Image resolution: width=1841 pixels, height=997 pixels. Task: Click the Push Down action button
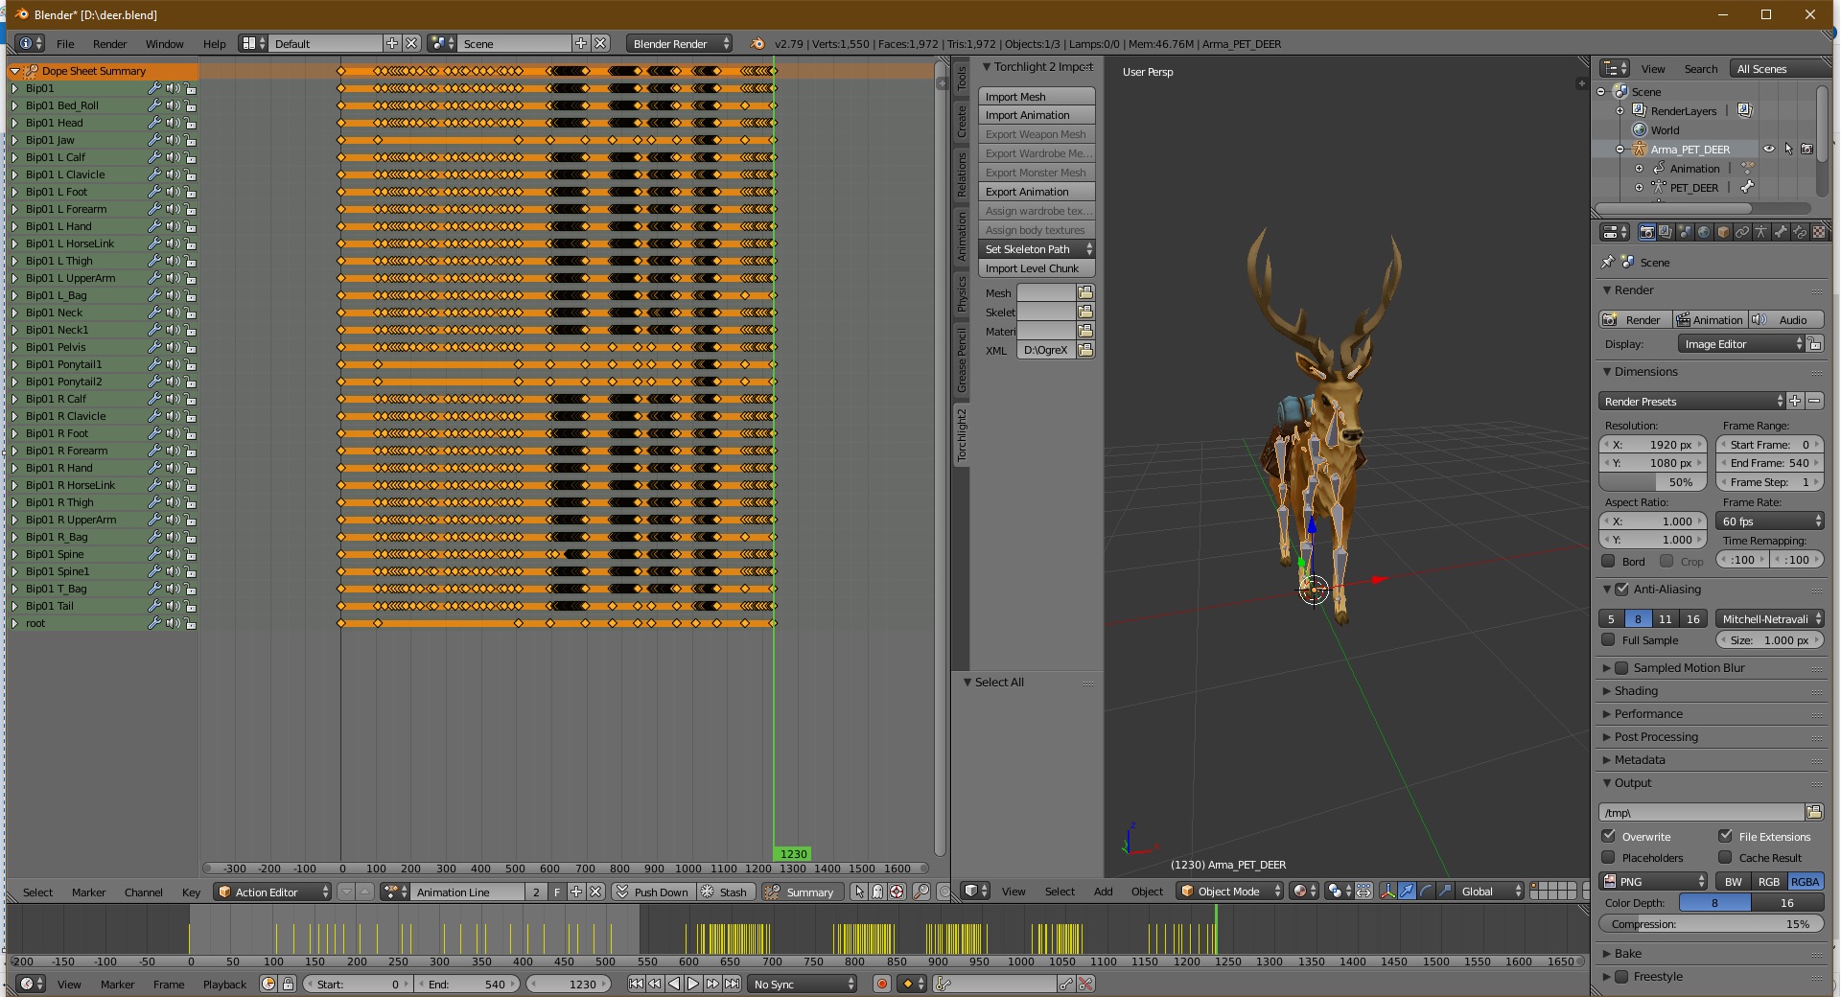652,892
